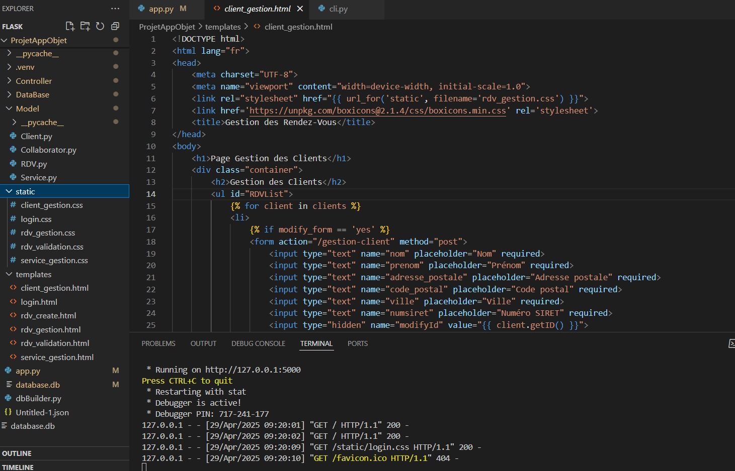The width and height of the screenshot is (735, 471).
Task: Switch to the PROBLEMS panel tab
Action: pos(158,343)
